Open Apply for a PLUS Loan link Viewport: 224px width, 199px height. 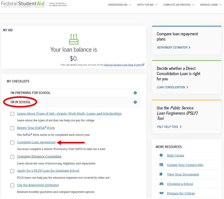(x=48, y=171)
